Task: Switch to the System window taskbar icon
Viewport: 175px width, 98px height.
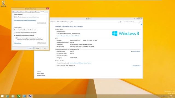Action: click(x=24, y=96)
